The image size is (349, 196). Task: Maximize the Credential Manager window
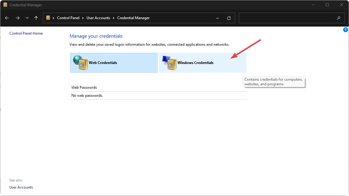click(x=327, y=5)
